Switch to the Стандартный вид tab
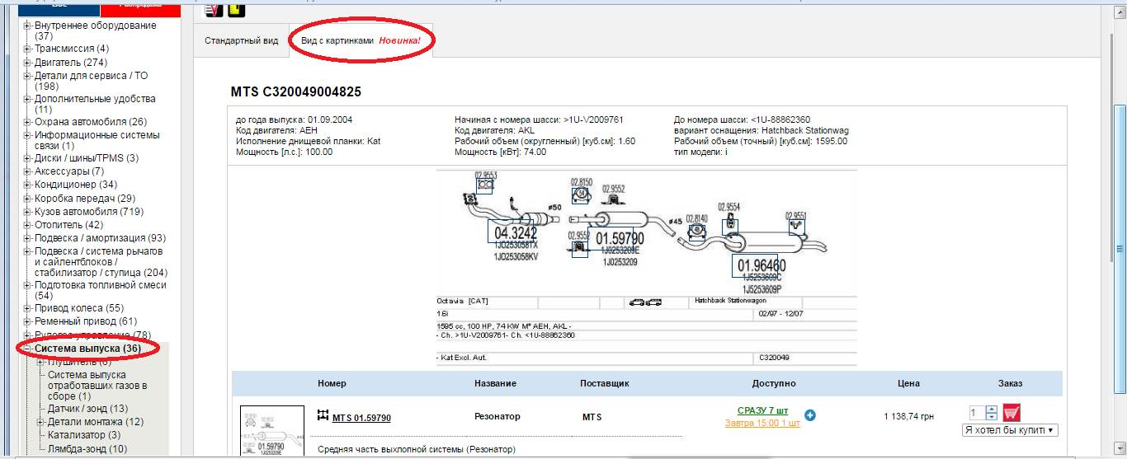This screenshot has width=1127, height=459. point(241,41)
